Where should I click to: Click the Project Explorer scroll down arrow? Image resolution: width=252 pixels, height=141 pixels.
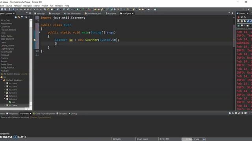tap(31, 106)
